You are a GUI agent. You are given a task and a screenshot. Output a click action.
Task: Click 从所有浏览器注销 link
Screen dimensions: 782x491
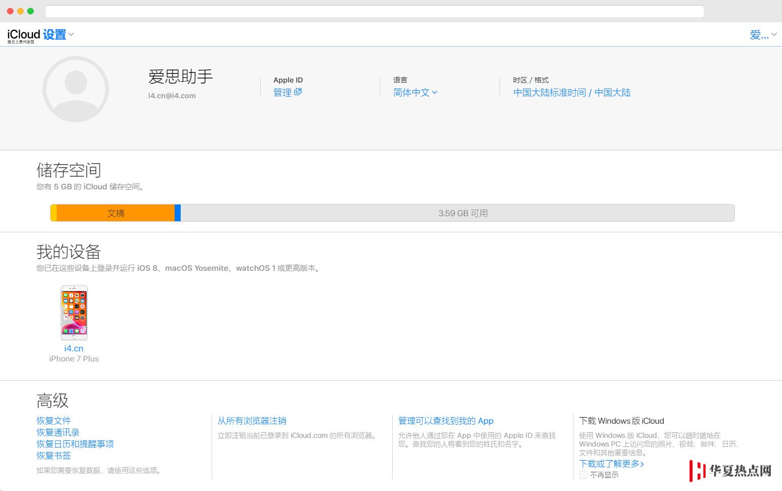(x=252, y=421)
